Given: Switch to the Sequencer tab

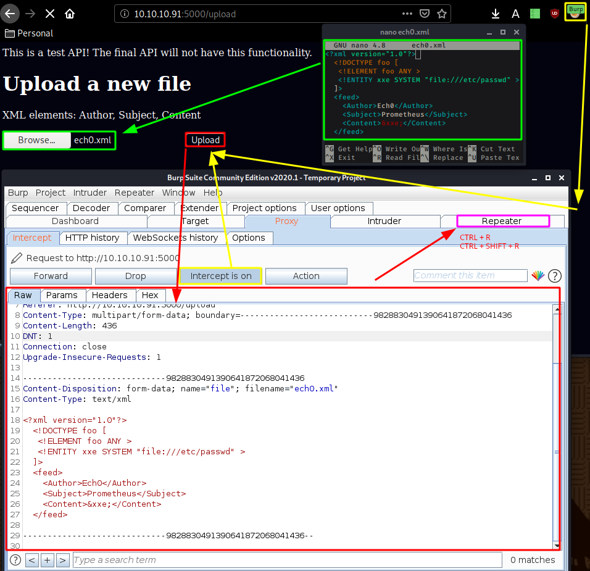Looking at the screenshot, I should pos(35,208).
